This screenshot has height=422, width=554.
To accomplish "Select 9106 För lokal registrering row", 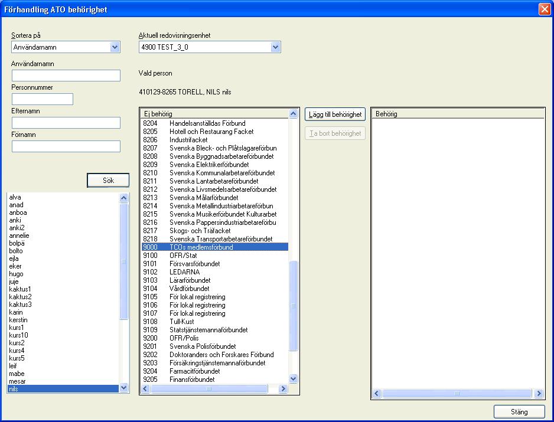I will pyautogui.click(x=215, y=305).
